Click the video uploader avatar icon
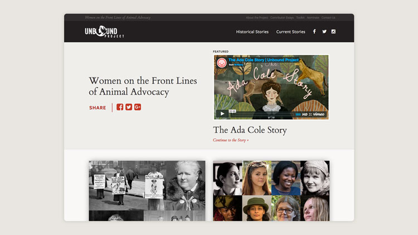418x235 pixels. click(221, 62)
